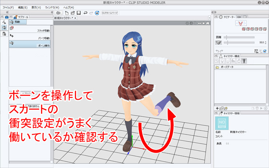Image resolution: width=269 pixels, height=168 pixels.
Task: Click the undo camera arrow in ナビゲーター
Action: [217, 51]
